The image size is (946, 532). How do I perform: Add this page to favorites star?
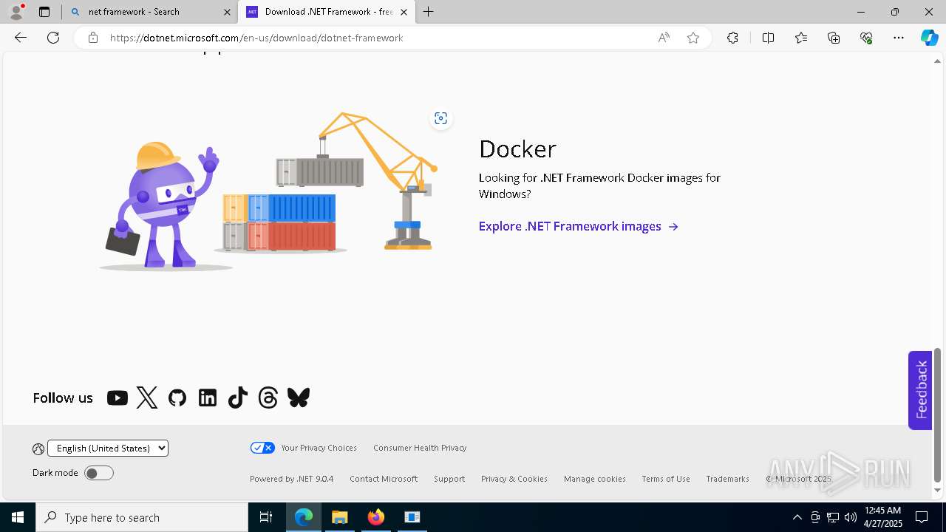click(x=693, y=38)
